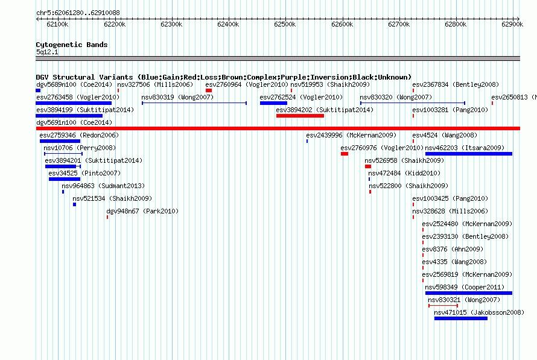The image size is (537, 360).
Task: Click the 62700k ruler tick label
Action: (399, 24)
